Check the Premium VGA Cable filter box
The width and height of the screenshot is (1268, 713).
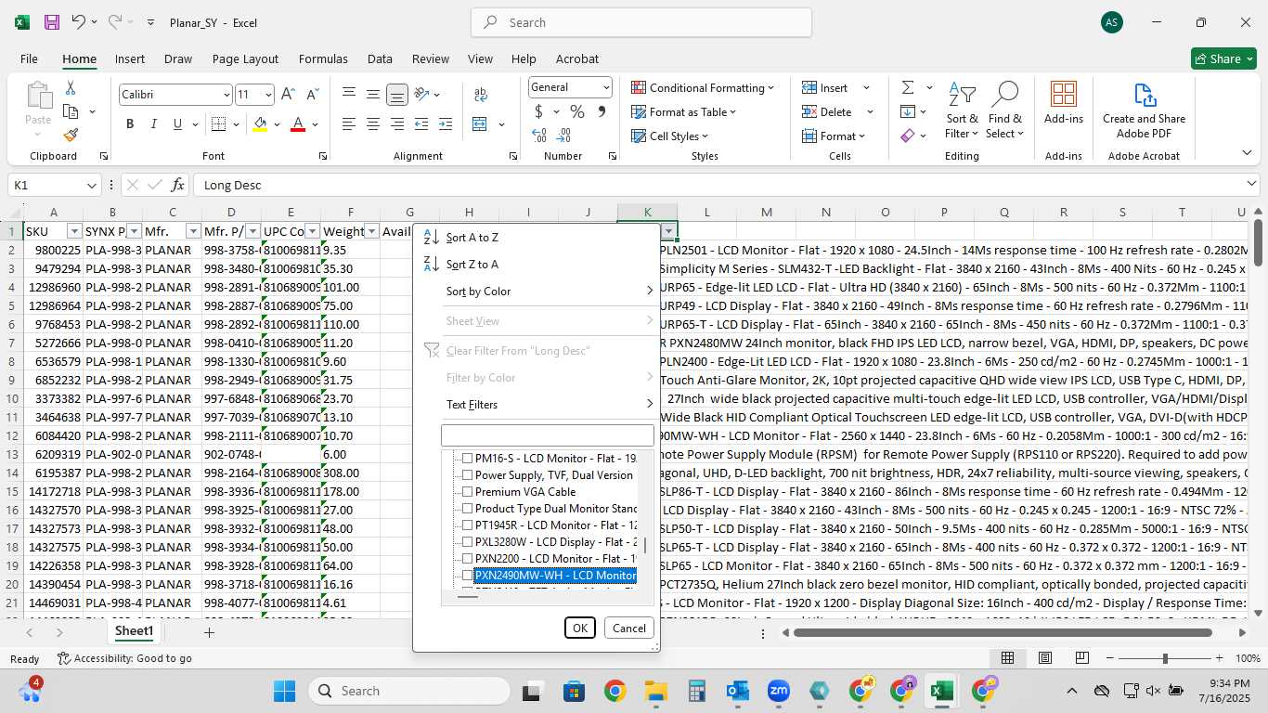coord(468,492)
